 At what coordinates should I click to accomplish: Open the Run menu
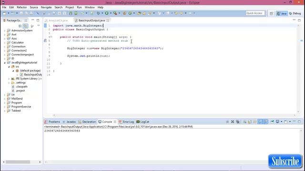(80, 8)
